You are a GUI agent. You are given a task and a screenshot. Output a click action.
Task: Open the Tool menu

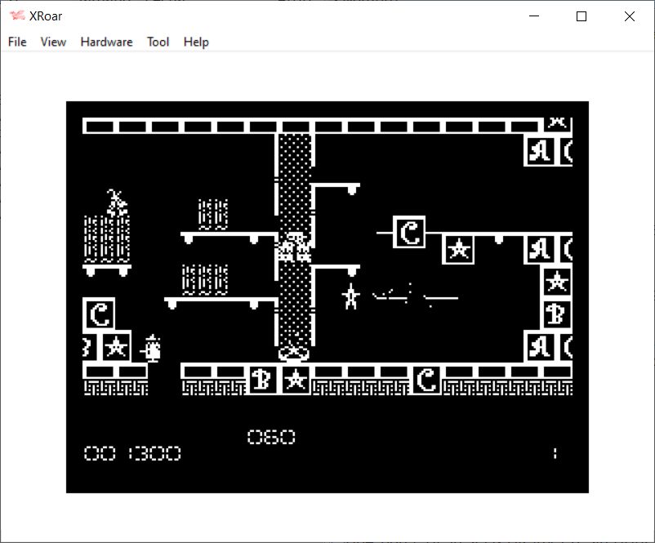tap(158, 42)
